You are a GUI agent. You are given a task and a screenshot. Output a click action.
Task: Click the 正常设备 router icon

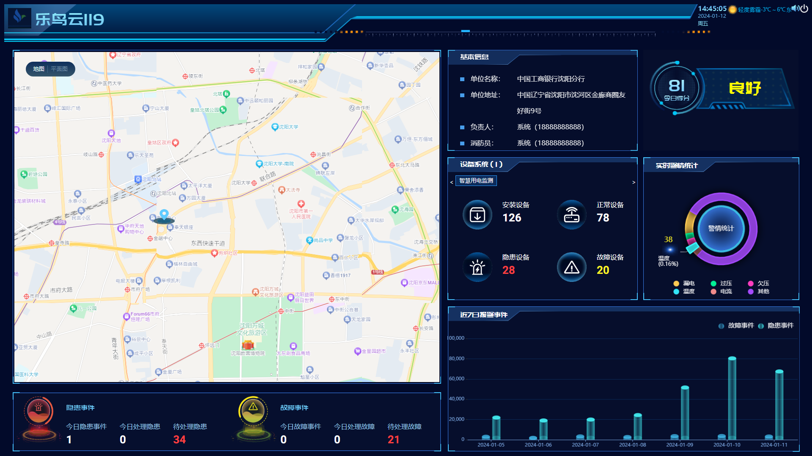tap(571, 215)
